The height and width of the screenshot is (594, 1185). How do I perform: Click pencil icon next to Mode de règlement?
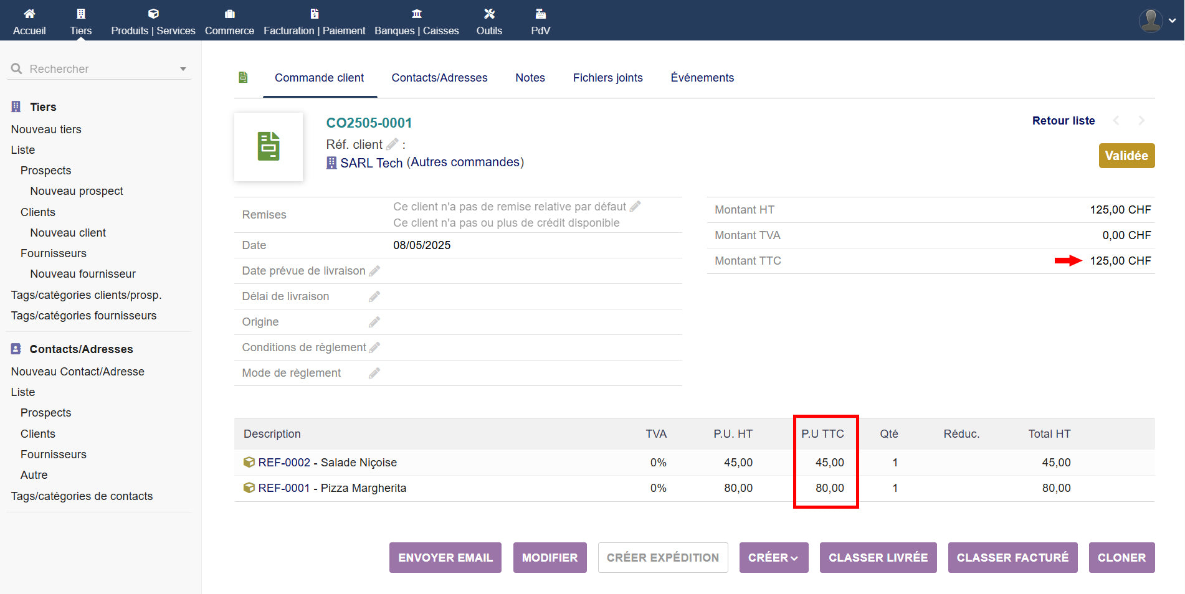(x=374, y=373)
